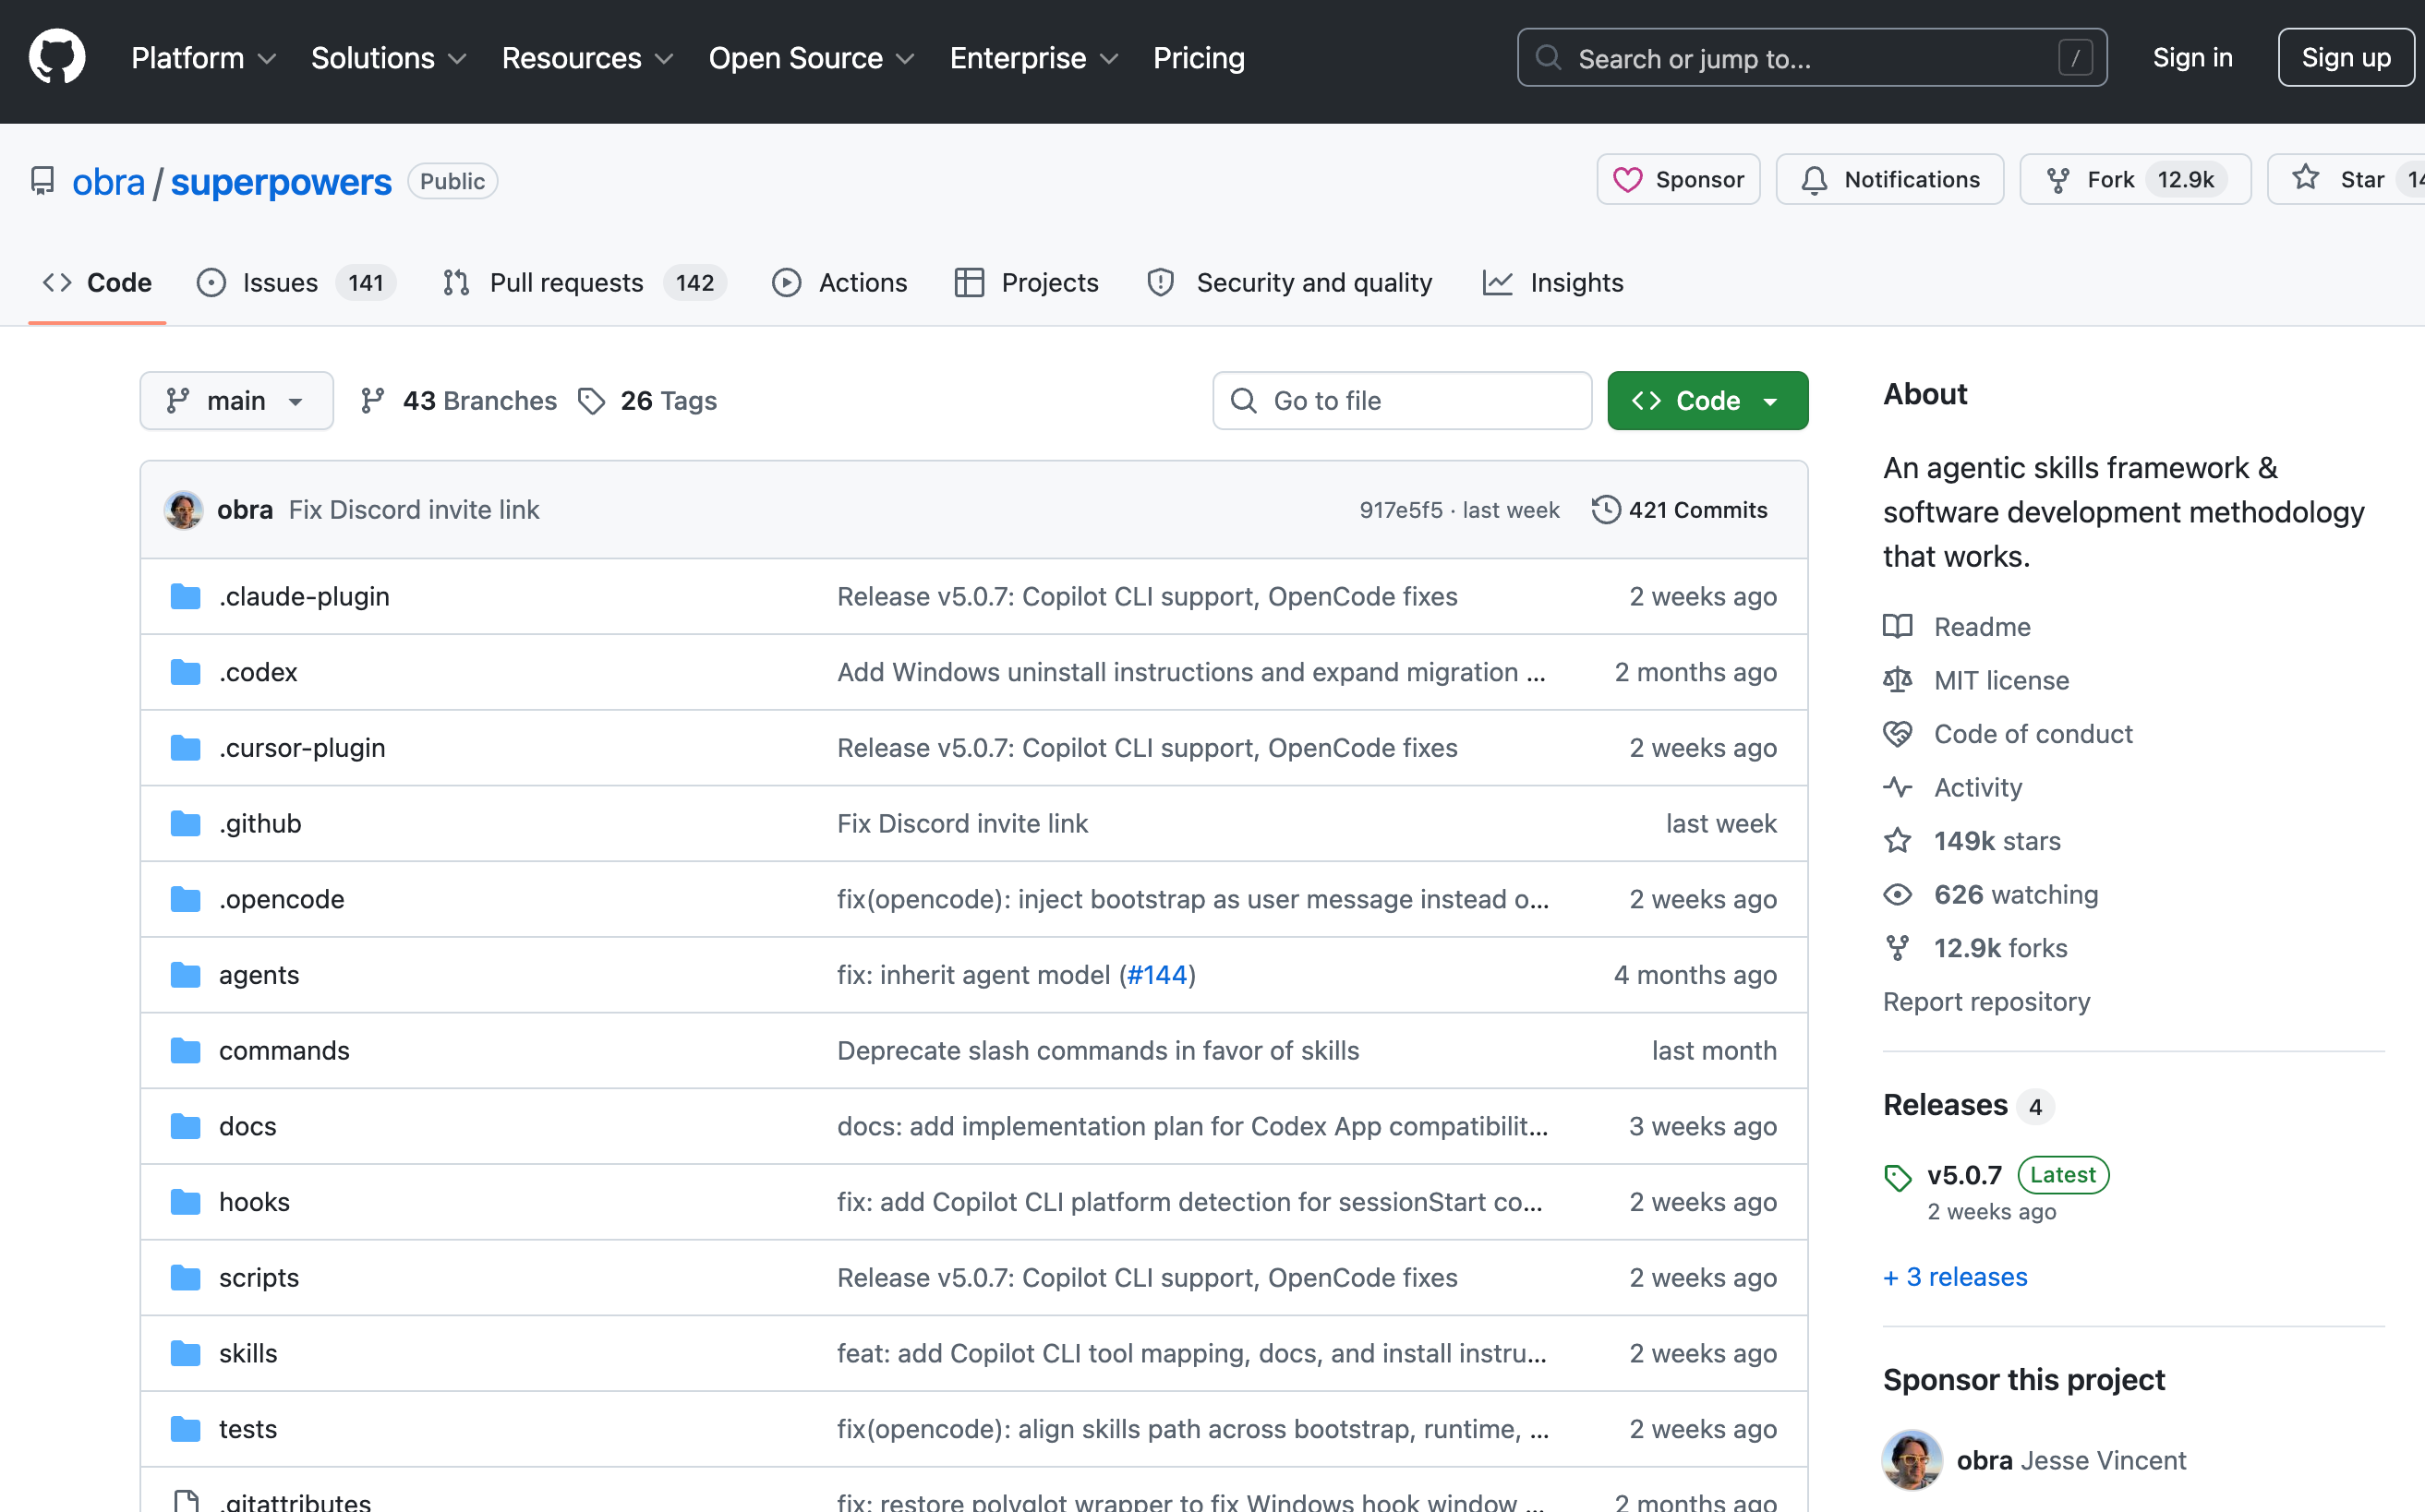Expand the green Code download dropdown
The width and height of the screenshot is (2425, 1512).
coord(1707,401)
